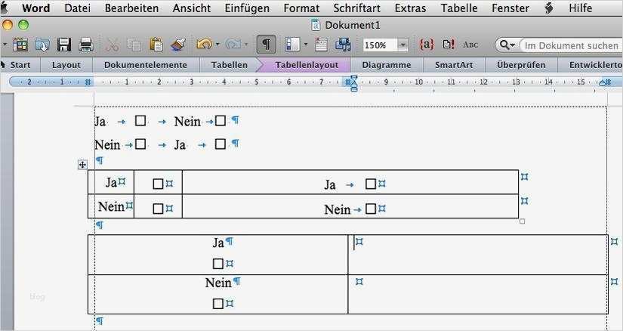
Task: Open the Überprüfen ribbon tab
Action: point(521,65)
